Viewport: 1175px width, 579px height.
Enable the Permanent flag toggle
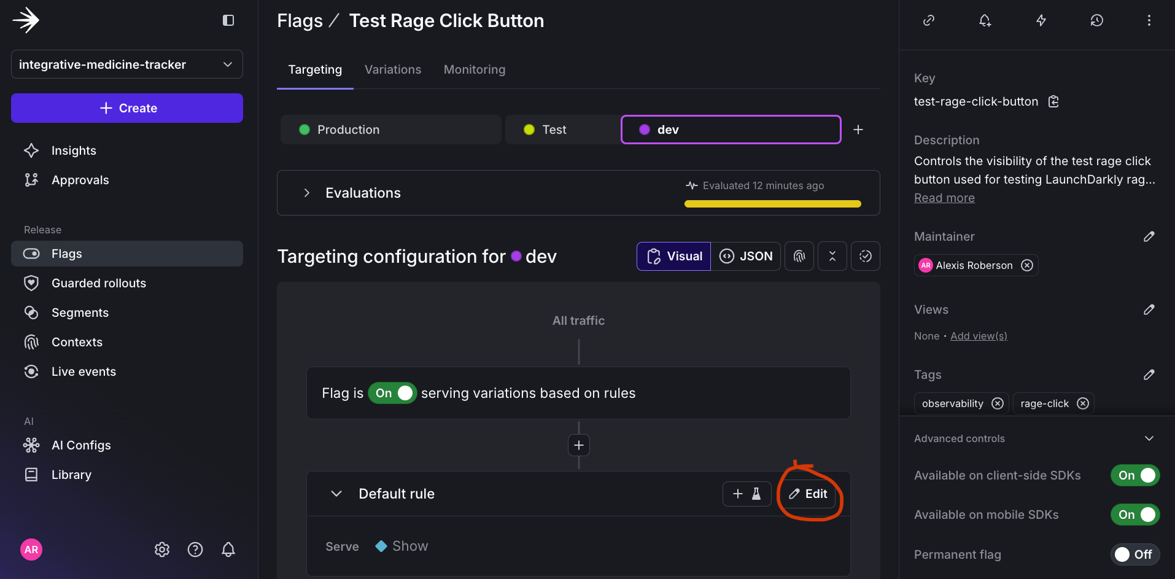pyautogui.click(x=1135, y=554)
